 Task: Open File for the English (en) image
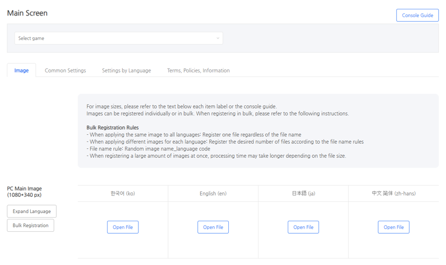tap(213, 227)
